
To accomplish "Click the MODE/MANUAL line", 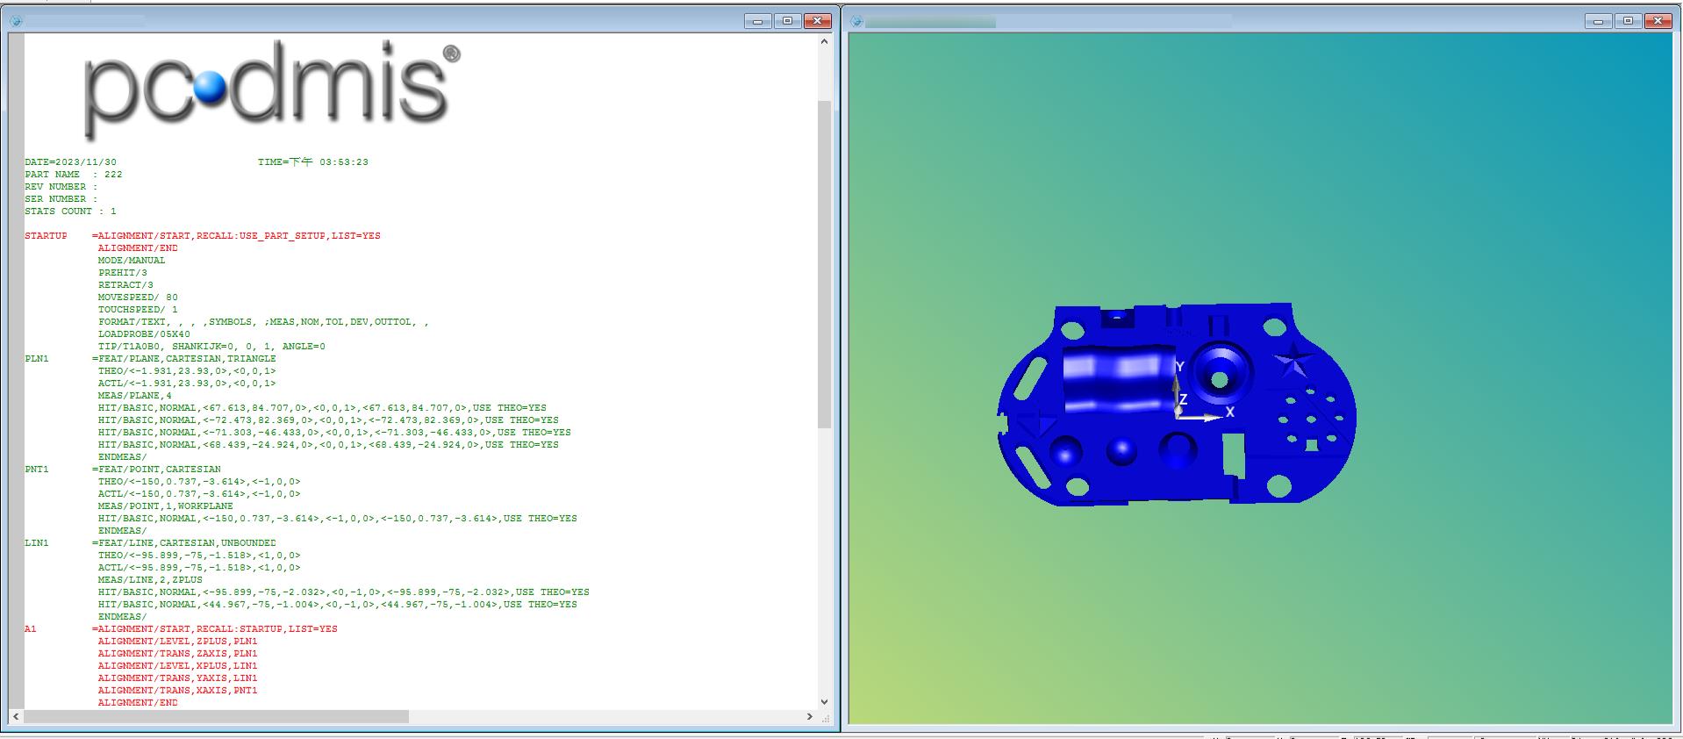I will 132,261.
